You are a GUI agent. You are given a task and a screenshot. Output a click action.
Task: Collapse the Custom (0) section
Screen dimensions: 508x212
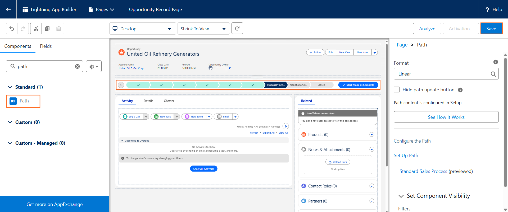pyautogui.click(x=10, y=122)
